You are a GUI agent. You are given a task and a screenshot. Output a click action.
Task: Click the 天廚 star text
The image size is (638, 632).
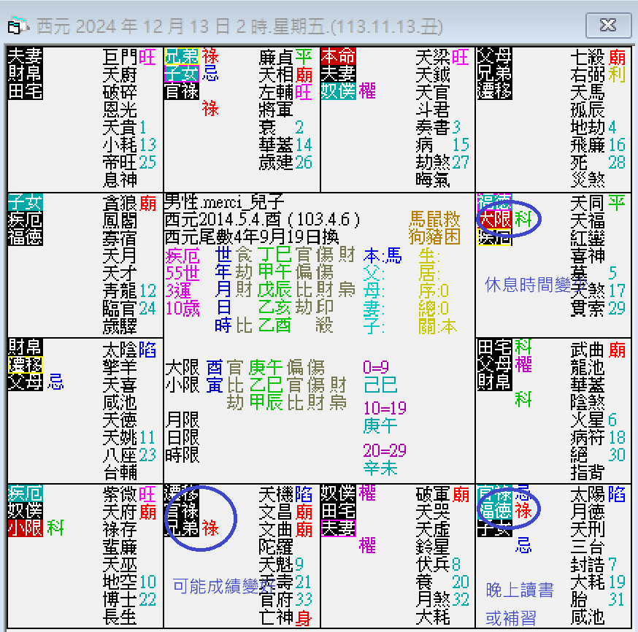pos(120,75)
